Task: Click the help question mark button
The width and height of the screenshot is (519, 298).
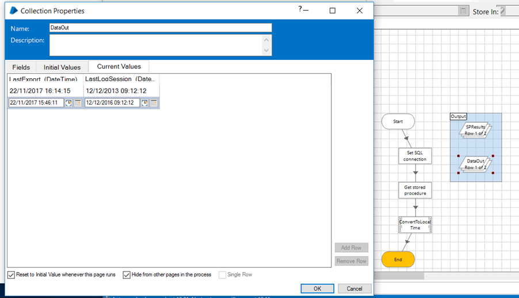Action: [x=300, y=9]
